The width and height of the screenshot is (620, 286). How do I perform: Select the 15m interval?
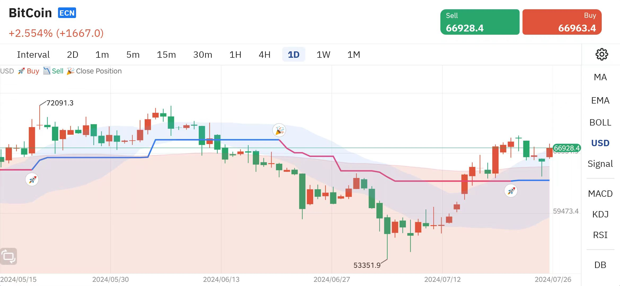[166, 55]
